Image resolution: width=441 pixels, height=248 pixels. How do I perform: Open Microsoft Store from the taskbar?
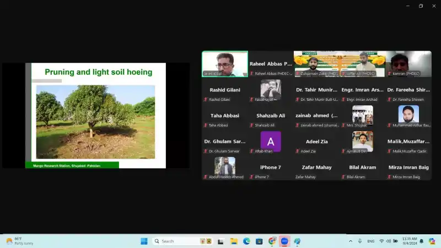click(x=259, y=241)
